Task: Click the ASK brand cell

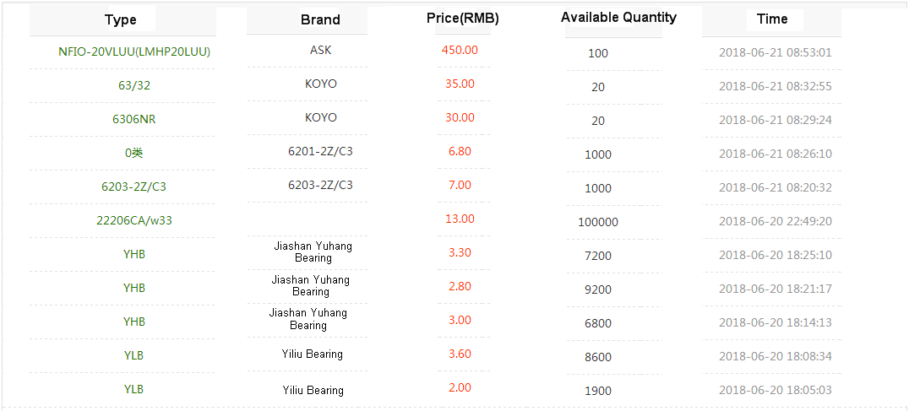Action: [321, 51]
